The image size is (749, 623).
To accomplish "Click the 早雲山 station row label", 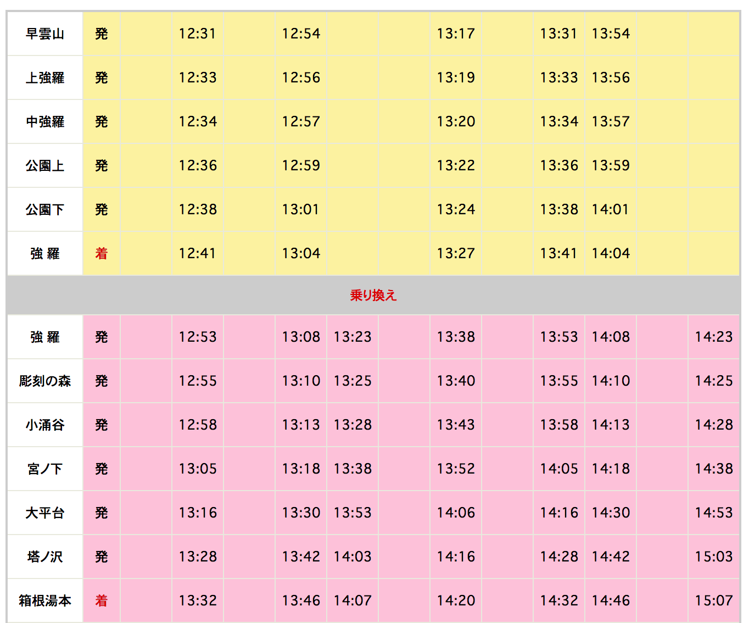I will [45, 34].
